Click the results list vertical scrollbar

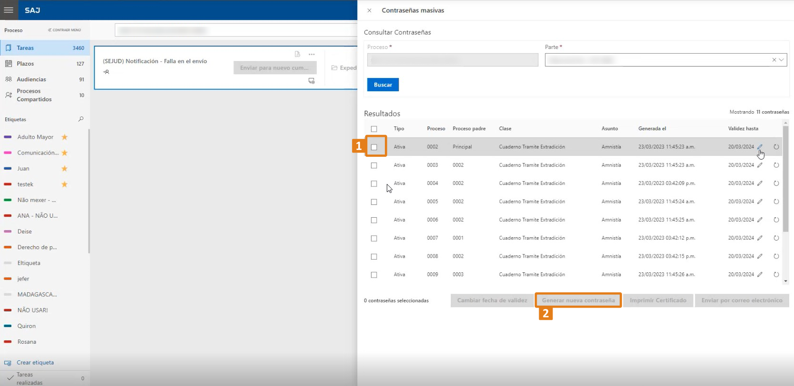coord(785,179)
